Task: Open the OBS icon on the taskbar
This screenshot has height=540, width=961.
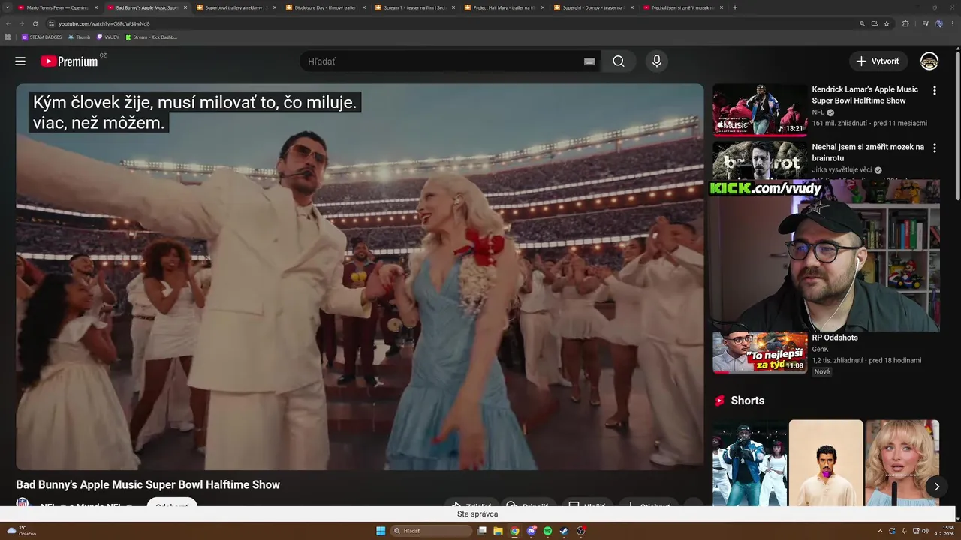Action: (580, 531)
